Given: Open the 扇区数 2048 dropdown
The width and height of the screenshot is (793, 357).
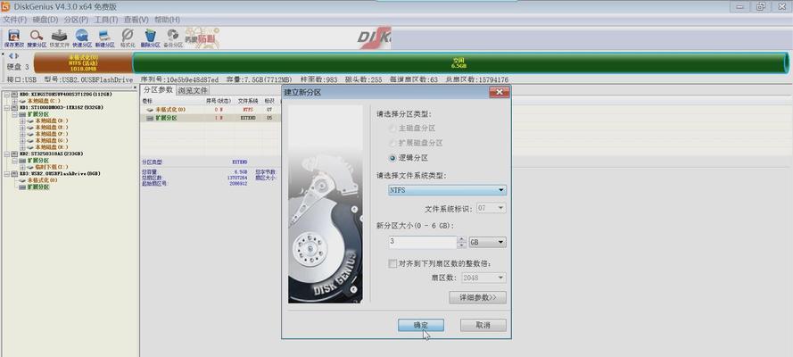Looking at the screenshot, I should tap(483, 278).
